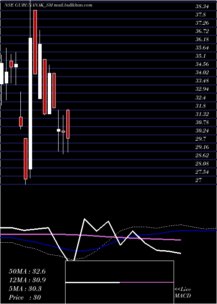This screenshot has width=217, height=304.
Task: Click the 12MA : 30.9 readout
Action: point(27,280)
